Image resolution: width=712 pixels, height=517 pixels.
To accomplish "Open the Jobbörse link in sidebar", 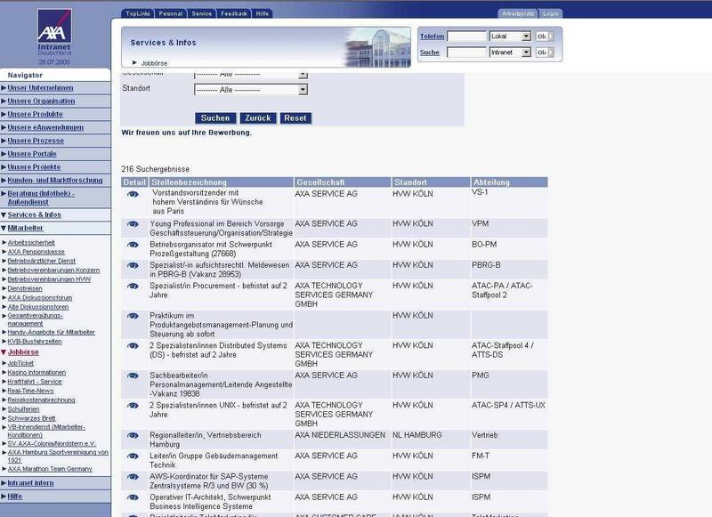I will [23, 352].
